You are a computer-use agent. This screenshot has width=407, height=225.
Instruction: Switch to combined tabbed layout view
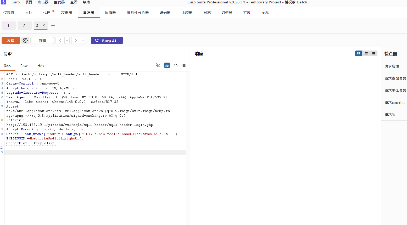[x=374, y=53]
